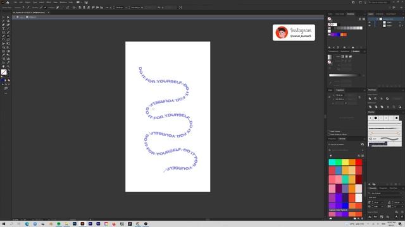The width and height of the screenshot is (405, 227).
Task: Open the Arrange Documents icon
Action: pos(78,3)
